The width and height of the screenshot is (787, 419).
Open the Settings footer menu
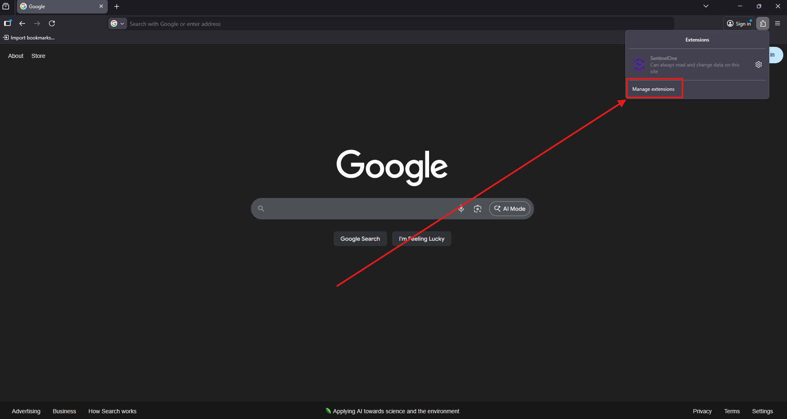click(x=762, y=411)
